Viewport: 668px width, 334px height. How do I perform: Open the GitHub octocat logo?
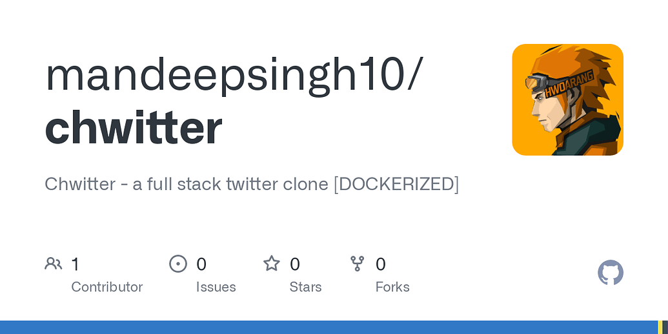610,273
